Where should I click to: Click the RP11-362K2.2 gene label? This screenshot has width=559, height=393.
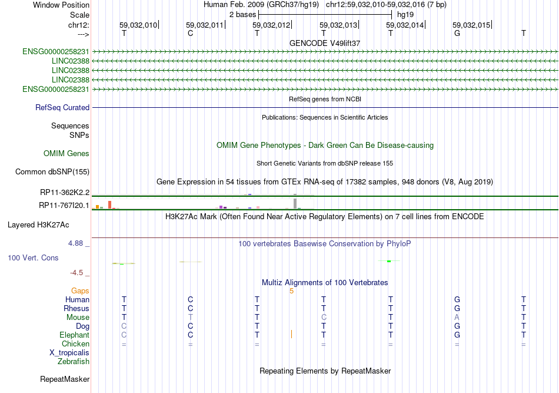(x=65, y=193)
